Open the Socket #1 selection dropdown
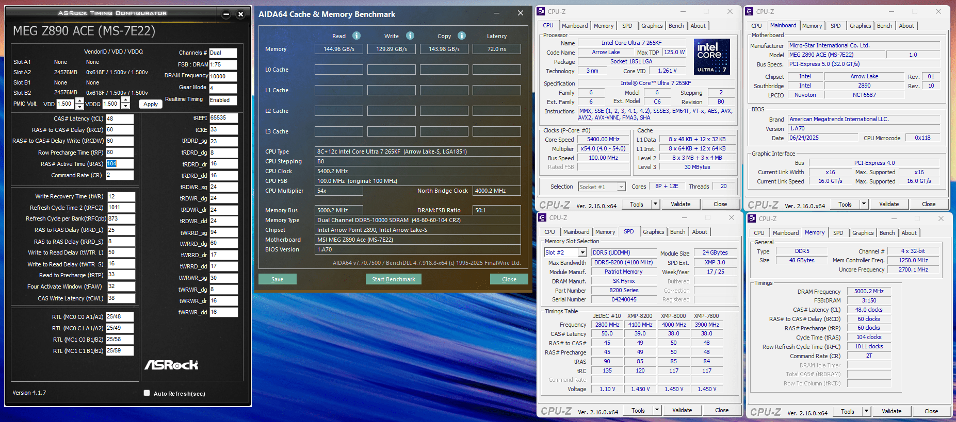The width and height of the screenshot is (956, 422). 621,187
